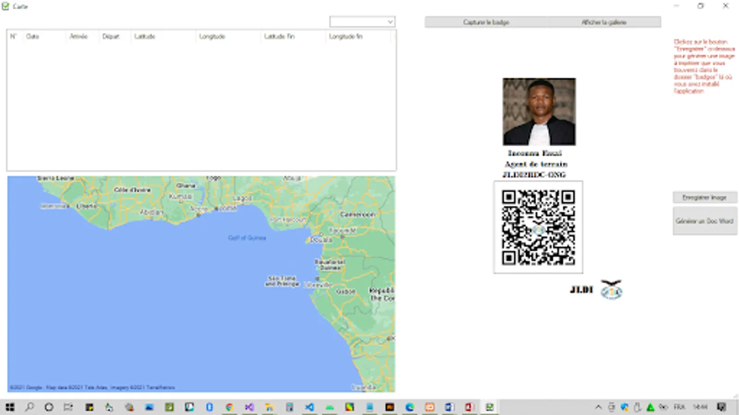Click Abidjan on the map
739x415 pixels.
pyautogui.click(x=151, y=212)
